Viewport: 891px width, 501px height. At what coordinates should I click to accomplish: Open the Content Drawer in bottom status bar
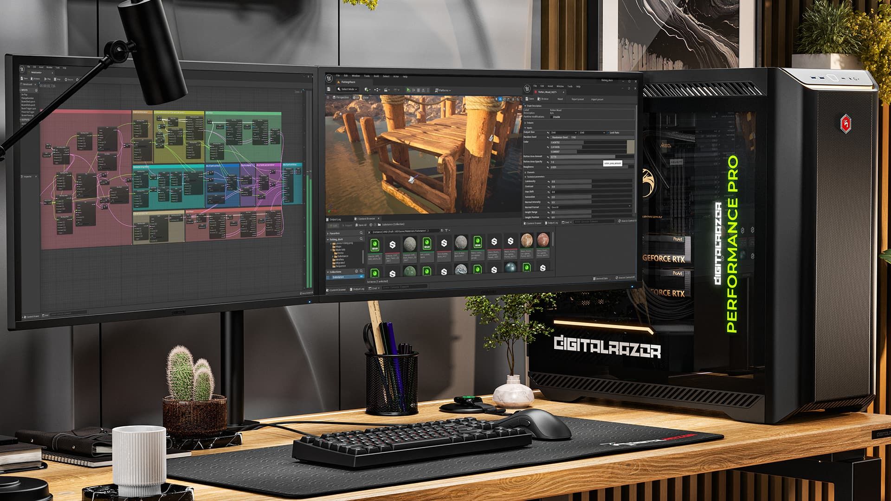click(x=336, y=290)
